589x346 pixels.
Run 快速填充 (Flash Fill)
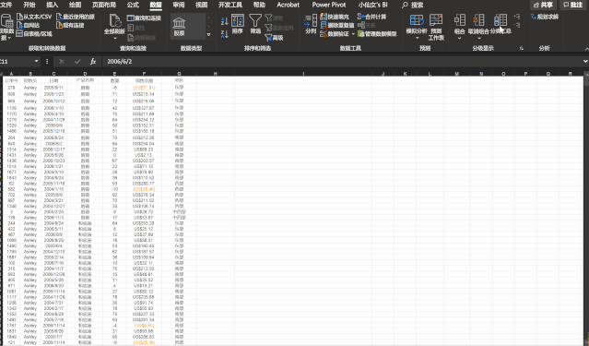[x=335, y=17]
